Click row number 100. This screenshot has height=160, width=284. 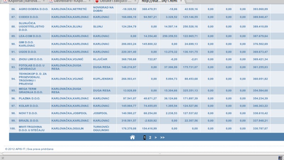click(x=13, y=128)
